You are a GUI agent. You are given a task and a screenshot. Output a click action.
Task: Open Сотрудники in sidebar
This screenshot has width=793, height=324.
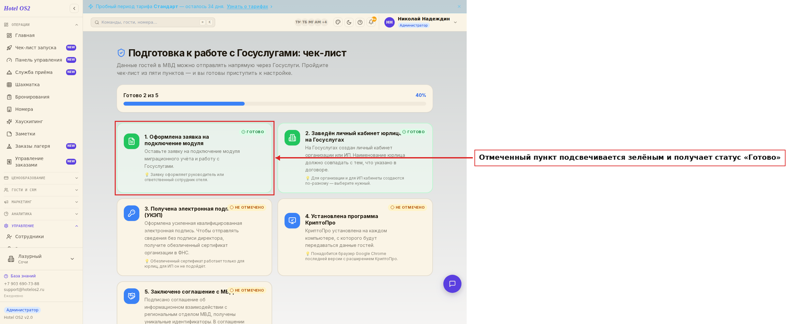coord(41,237)
